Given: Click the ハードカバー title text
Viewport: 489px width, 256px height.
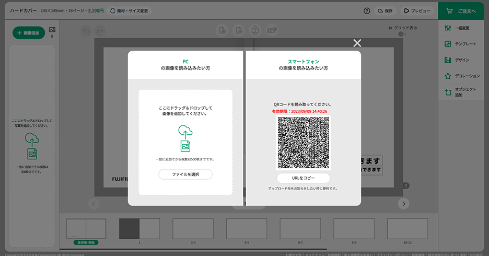Looking at the screenshot, I should pyautogui.click(x=23, y=11).
